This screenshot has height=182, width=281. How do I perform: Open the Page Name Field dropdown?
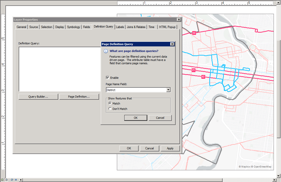168,90
